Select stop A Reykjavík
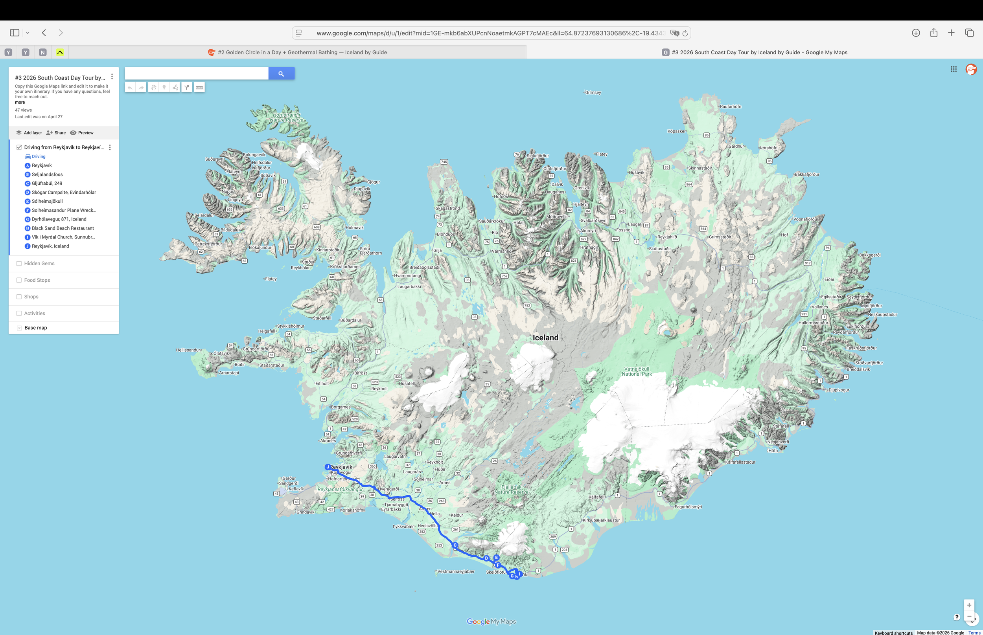 (x=42, y=165)
